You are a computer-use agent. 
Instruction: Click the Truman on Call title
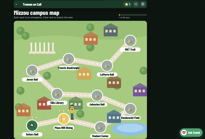click(32, 4)
